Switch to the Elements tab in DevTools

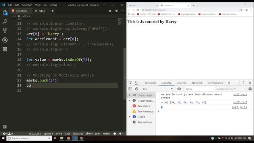pyautogui.click(x=150, y=83)
